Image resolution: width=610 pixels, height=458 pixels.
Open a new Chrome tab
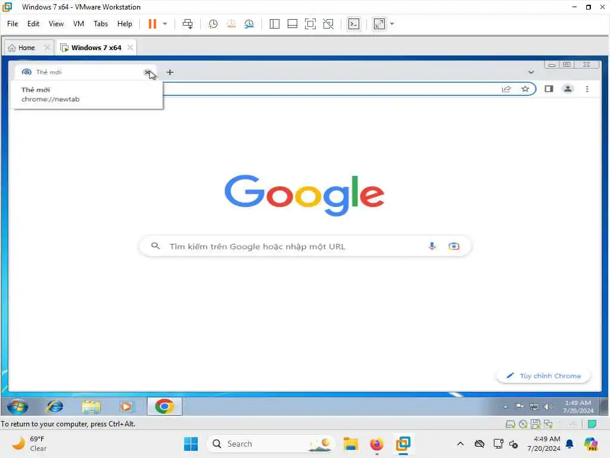point(170,72)
